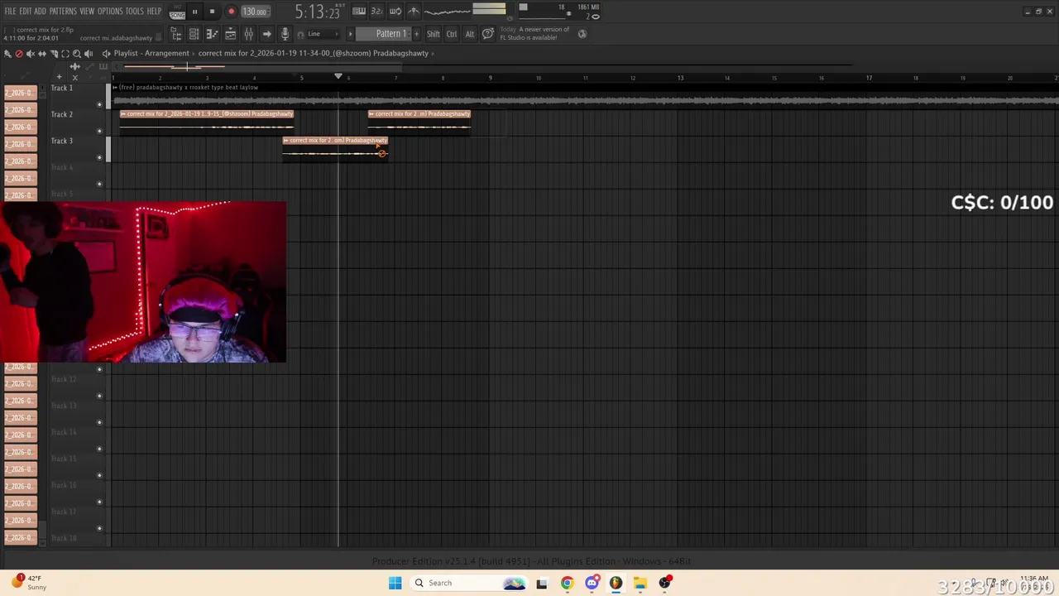Click the audio waveform icon above track list
Viewport: 1059px width, 596px height.
[x=74, y=66]
